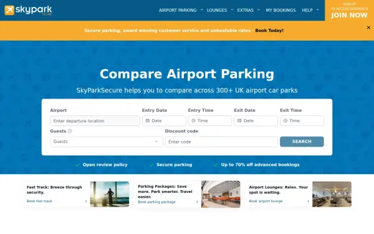
Task: Focus the Discount code Enter code field
Action: click(221, 142)
